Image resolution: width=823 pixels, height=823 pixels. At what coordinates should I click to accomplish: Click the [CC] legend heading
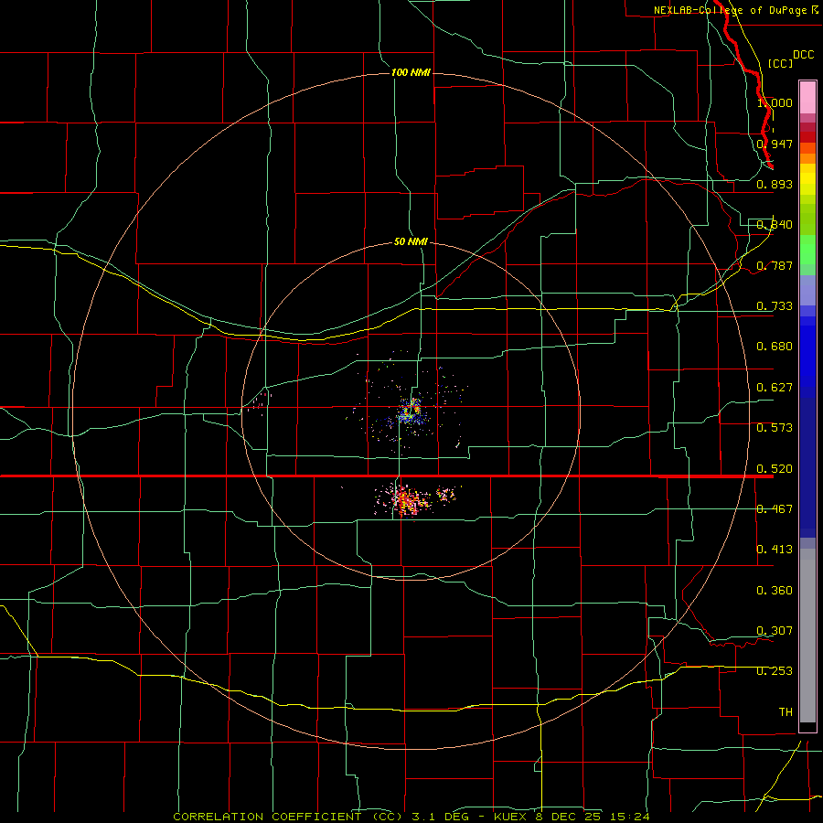pyautogui.click(x=780, y=63)
